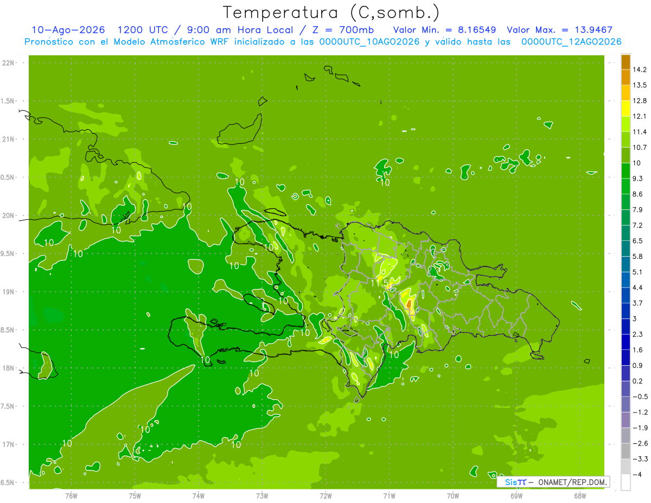Click the "12.1" colorbar label
The height and width of the screenshot is (503, 651).
tap(640, 116)
